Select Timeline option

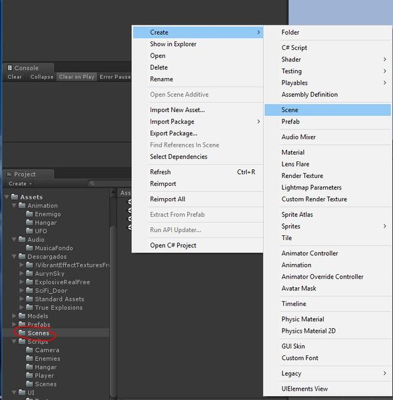(328, 304)
